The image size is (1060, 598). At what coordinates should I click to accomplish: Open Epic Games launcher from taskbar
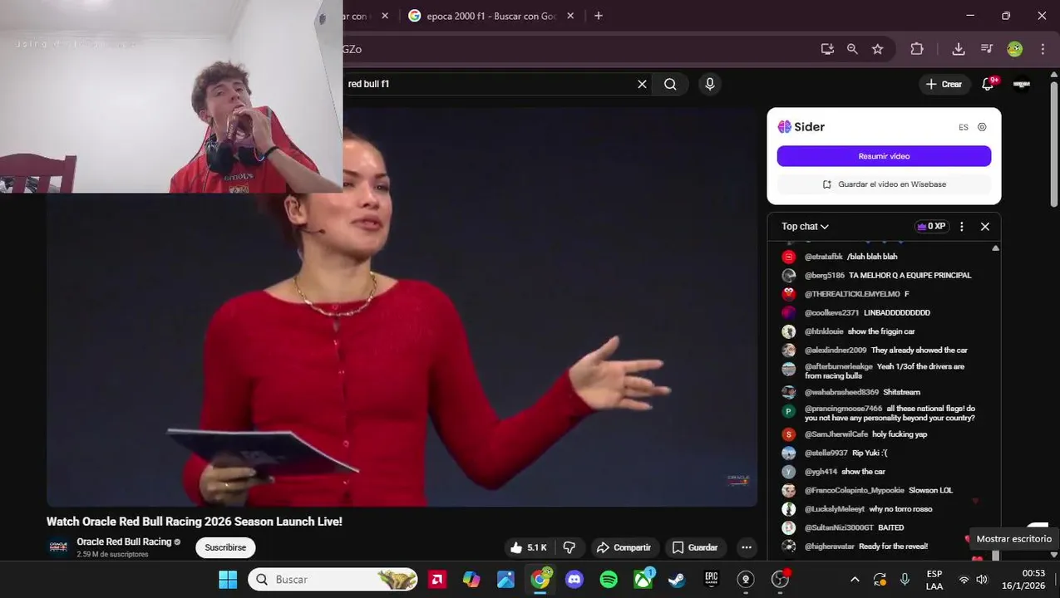[711, 579]
